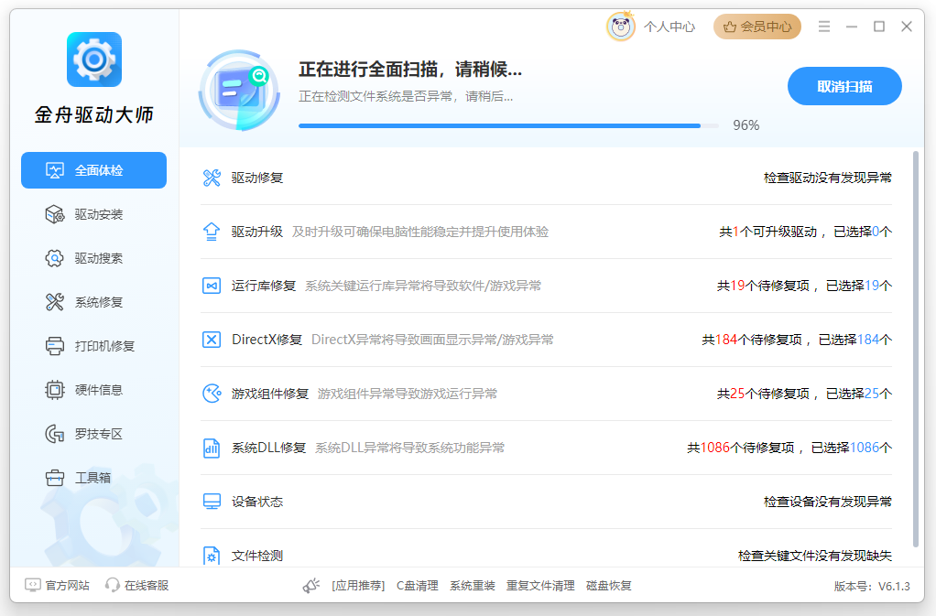Click the 金舟驱动大师 gear logo
Screen dimensions: 936x616
coord(94,59)
